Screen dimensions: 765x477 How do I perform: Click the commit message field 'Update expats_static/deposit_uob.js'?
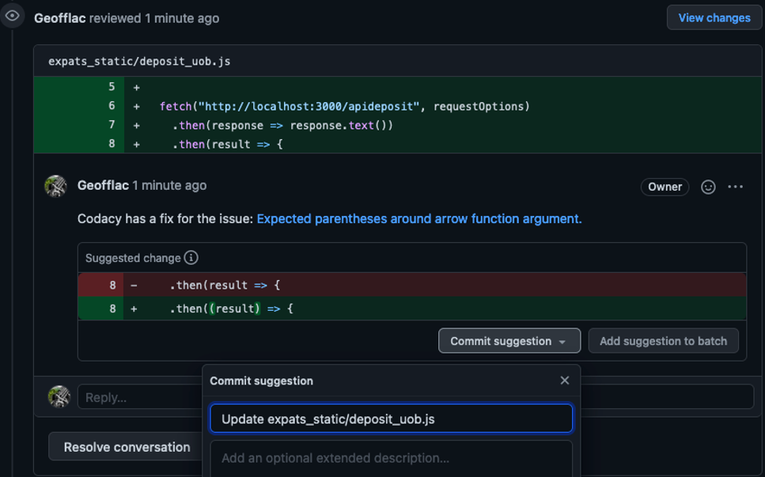392,418
